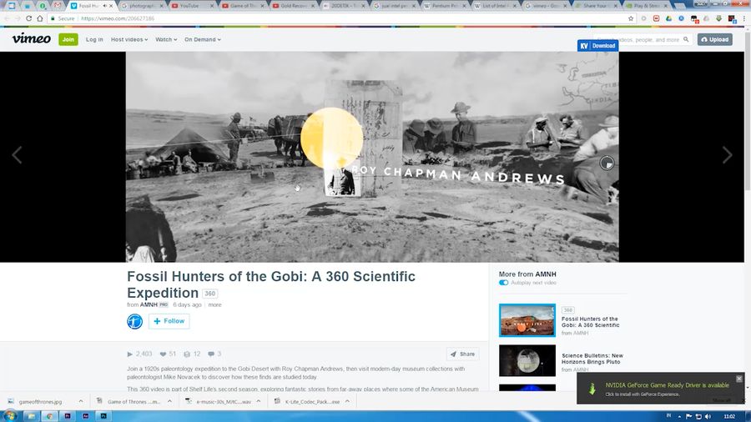Click the KV Download button
The height and width of the screenshot is (422, 751).
pos(597,46)
